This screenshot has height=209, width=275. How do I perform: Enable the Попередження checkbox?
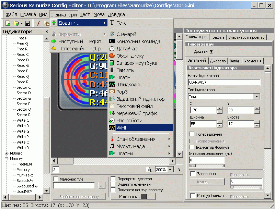pyautogui.click(x=192, y=134)
